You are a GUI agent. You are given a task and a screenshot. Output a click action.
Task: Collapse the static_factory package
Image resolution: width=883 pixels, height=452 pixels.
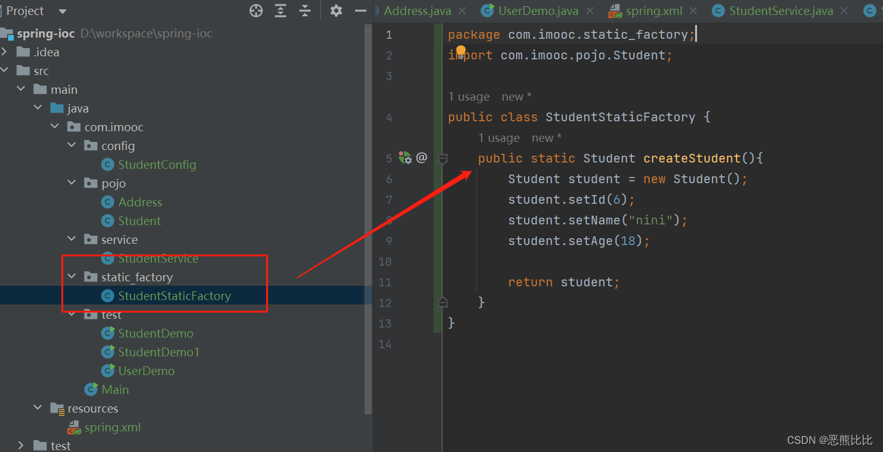(72, 277)
